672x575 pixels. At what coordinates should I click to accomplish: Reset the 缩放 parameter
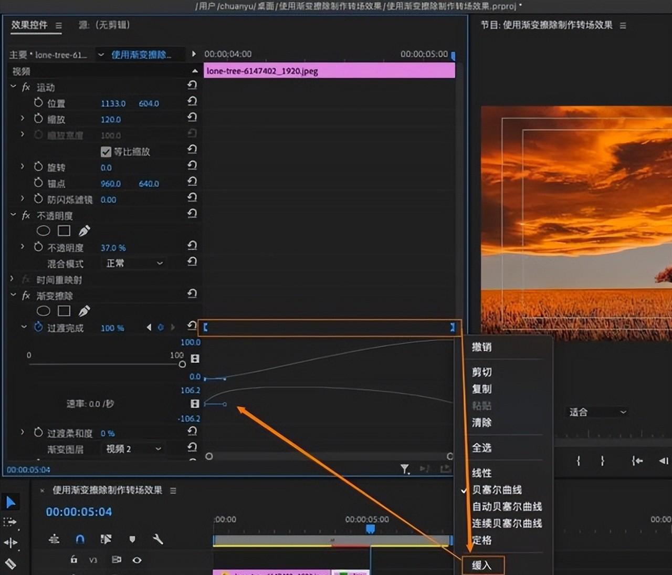point(192,117)
